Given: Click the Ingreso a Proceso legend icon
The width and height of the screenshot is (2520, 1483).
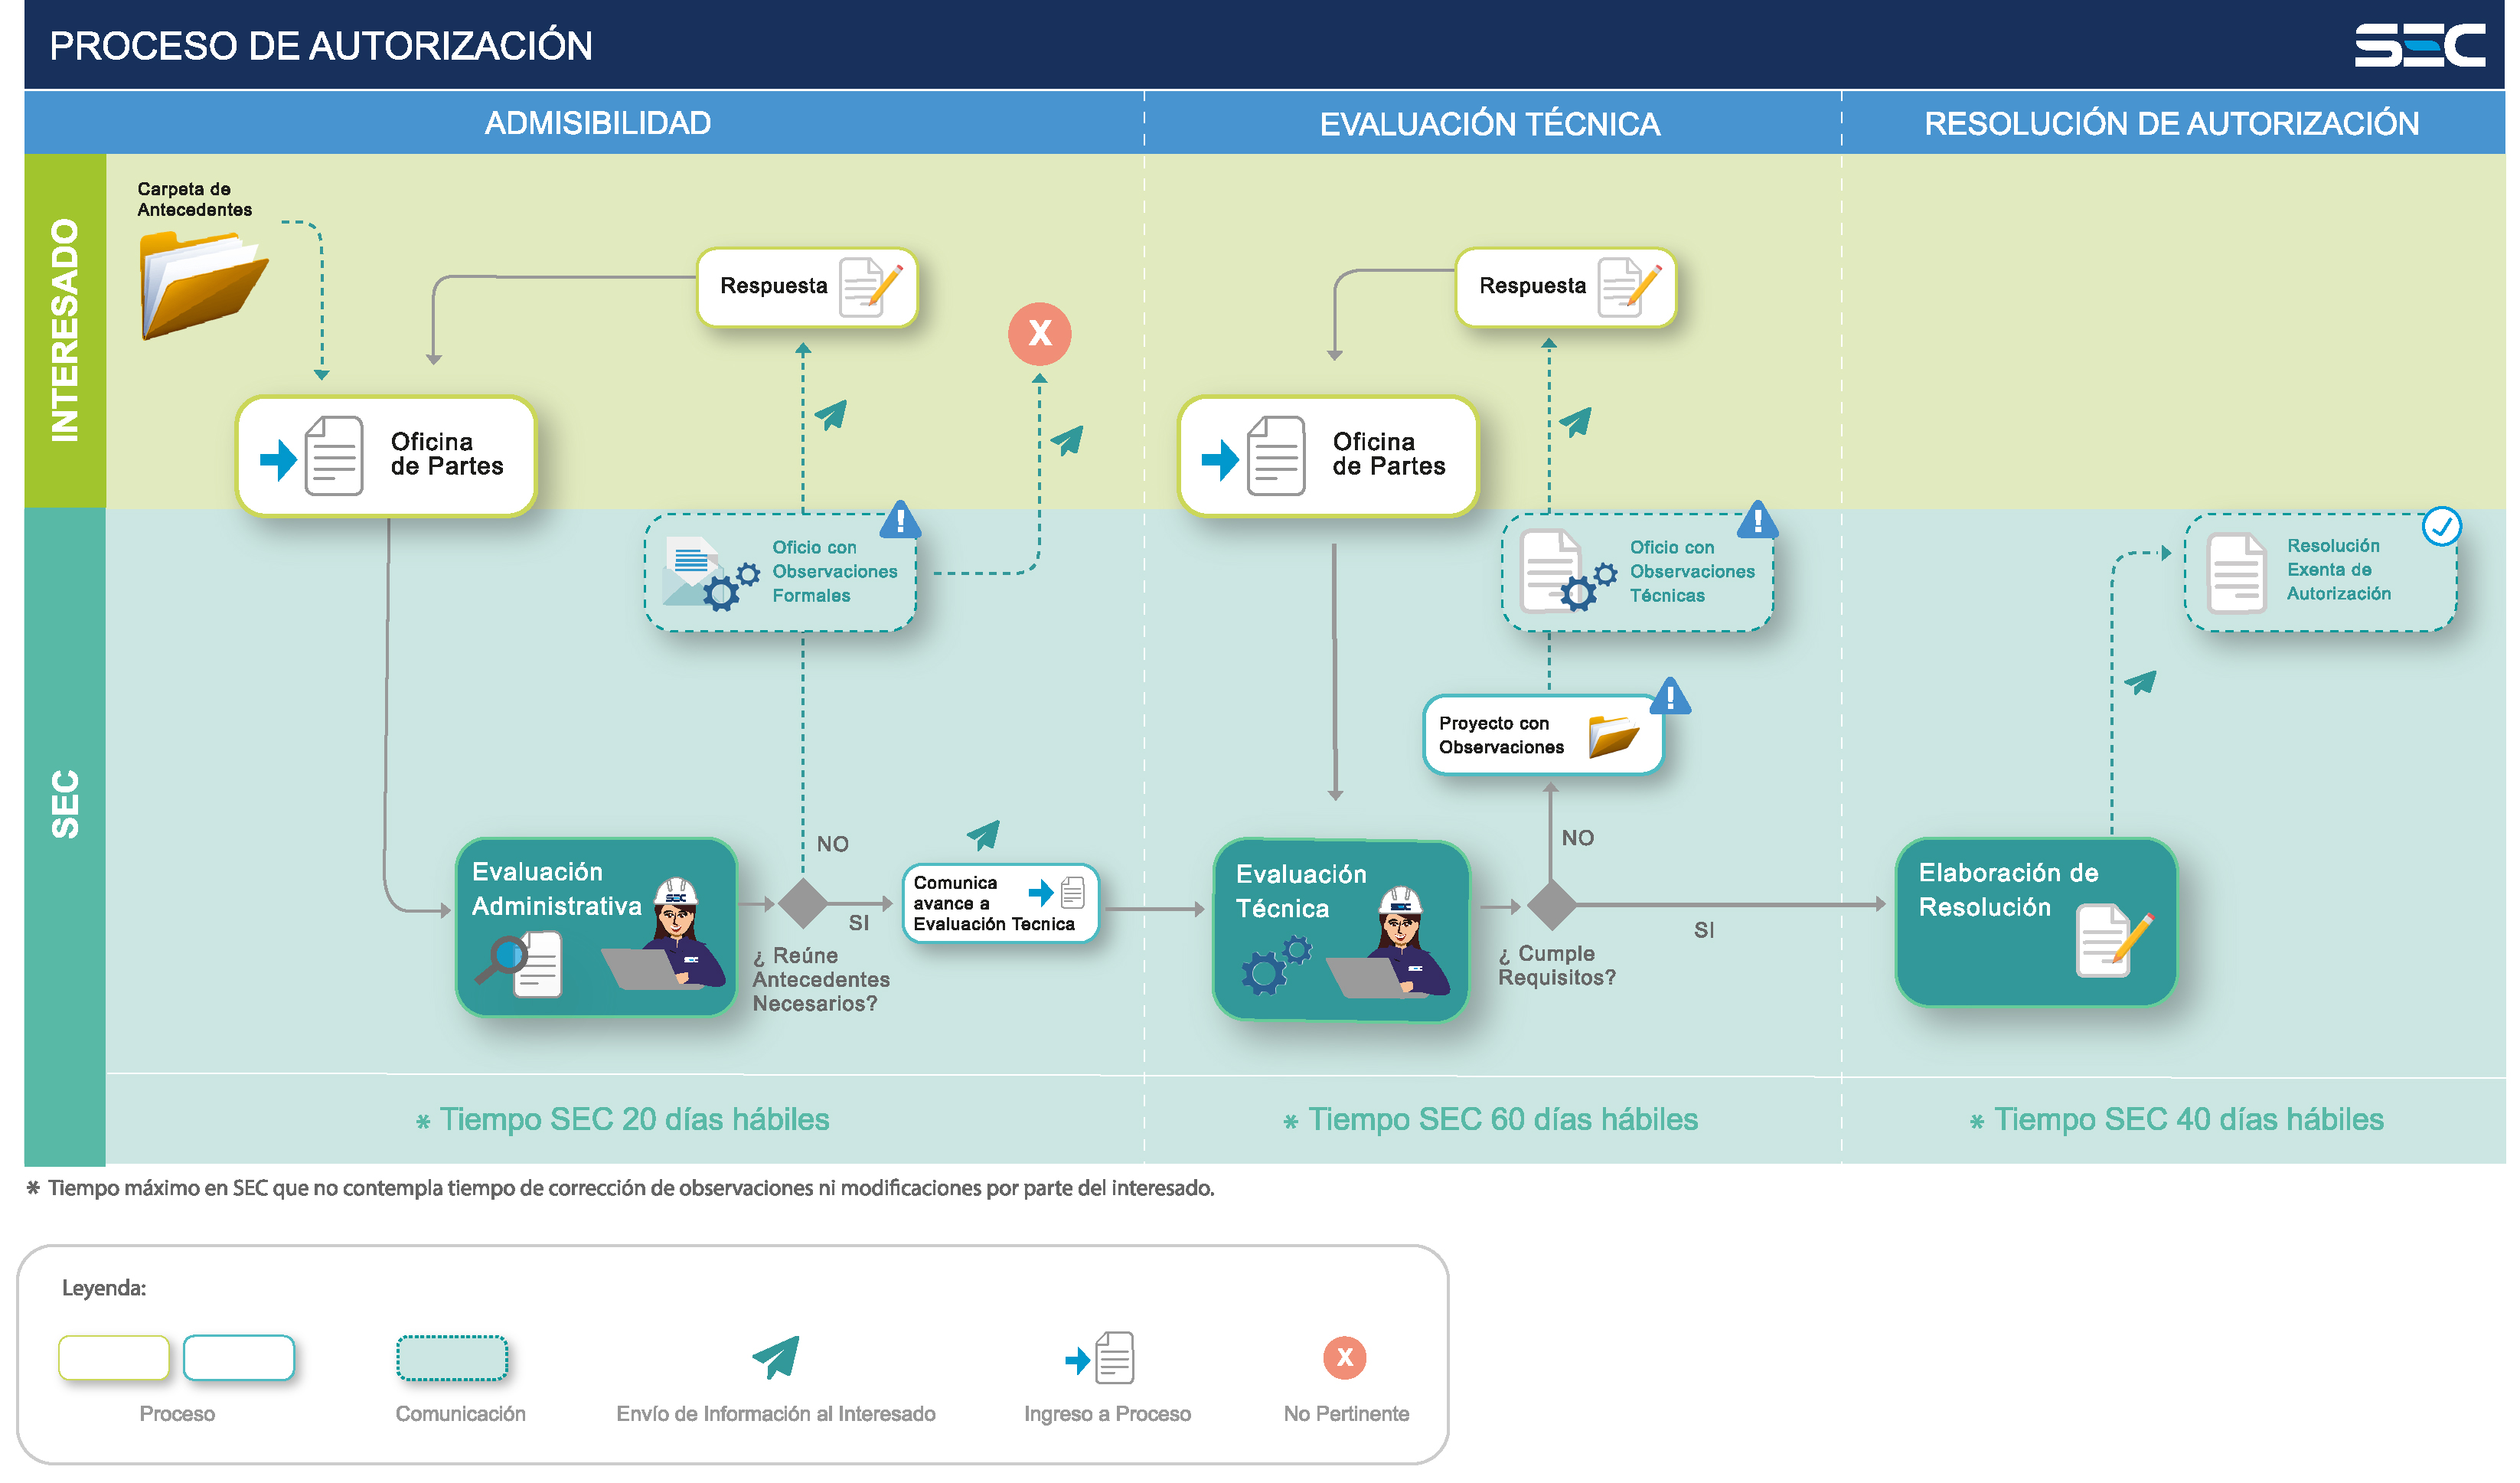Looking at the screenshot, I should point(1100,1358).
